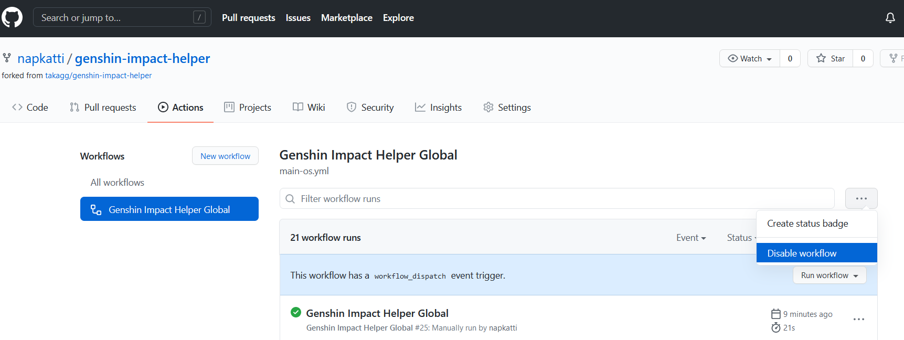Select Genshin Impact Helper Global workflow in sidebar

[169, 209]
